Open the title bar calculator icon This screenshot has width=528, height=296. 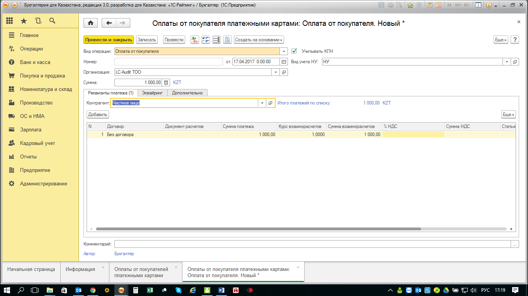(x=429, y=5)
